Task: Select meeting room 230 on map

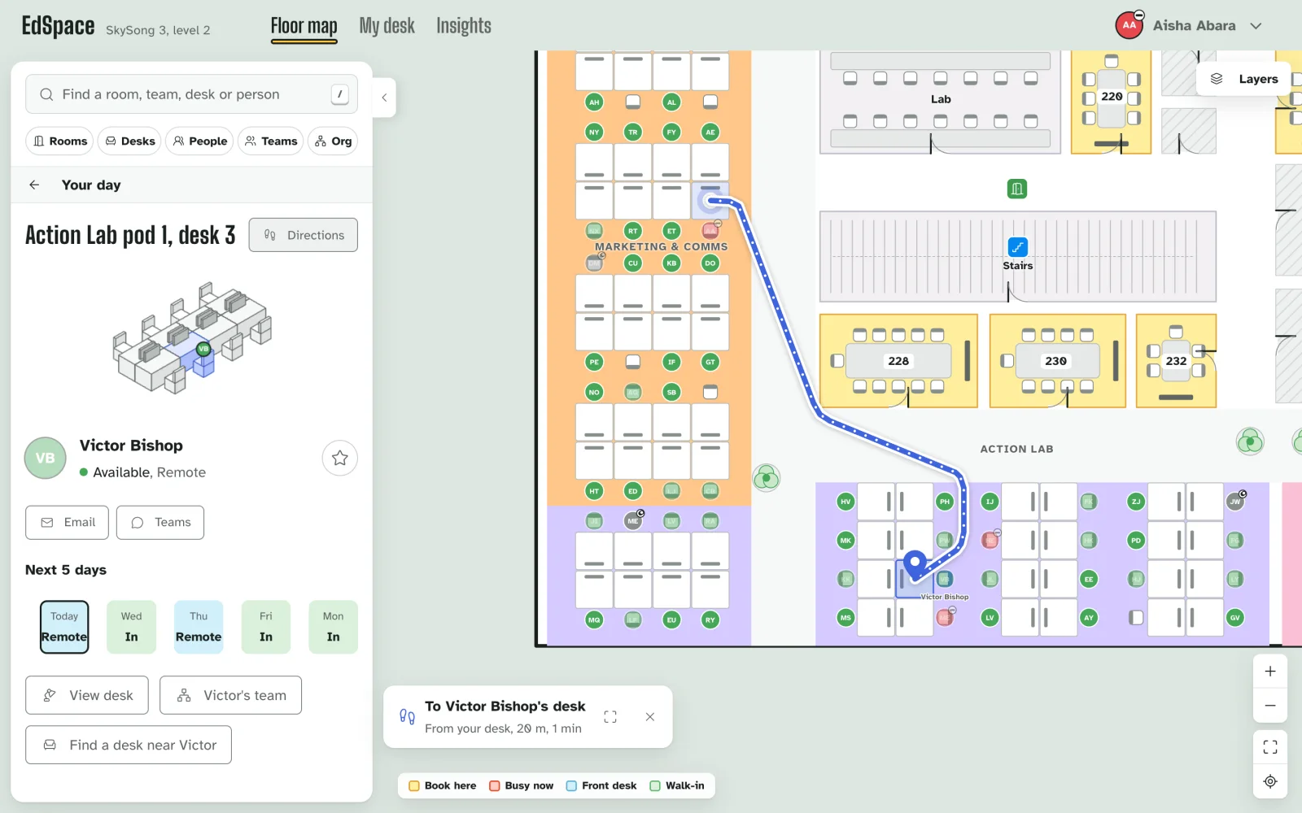Action: click(1056, 361)
